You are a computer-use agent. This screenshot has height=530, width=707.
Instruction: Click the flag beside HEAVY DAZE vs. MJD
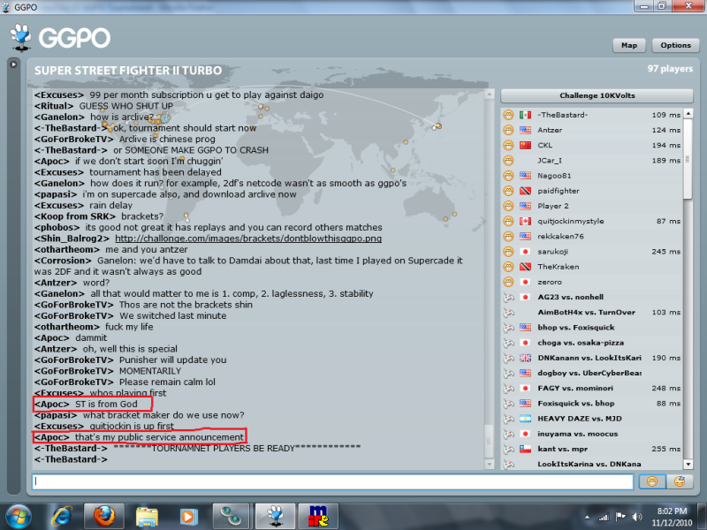[x=525, y=419]
